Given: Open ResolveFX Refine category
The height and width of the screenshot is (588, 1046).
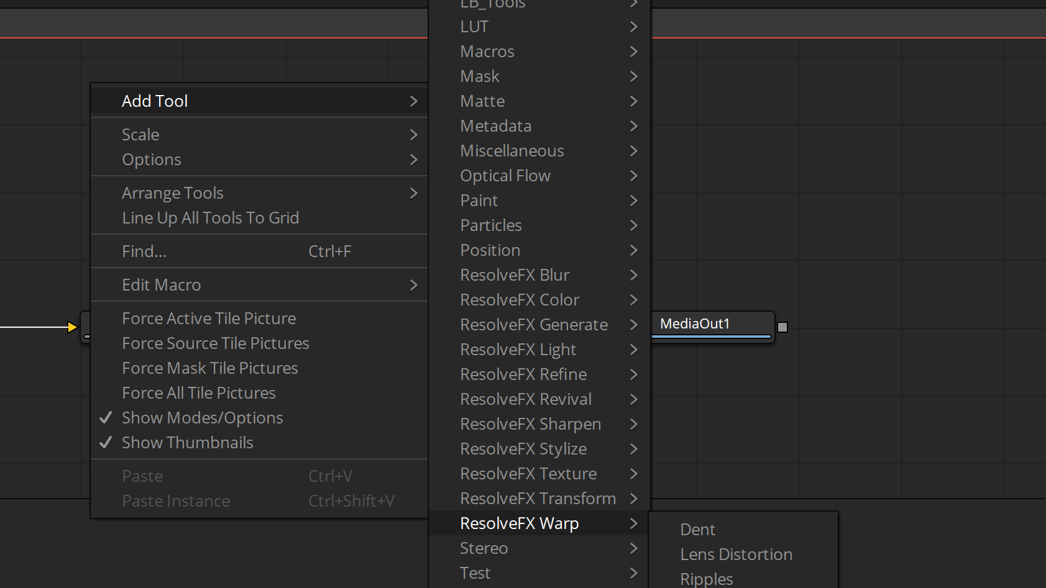Looking at the screenshot, I should click(539, 374).
